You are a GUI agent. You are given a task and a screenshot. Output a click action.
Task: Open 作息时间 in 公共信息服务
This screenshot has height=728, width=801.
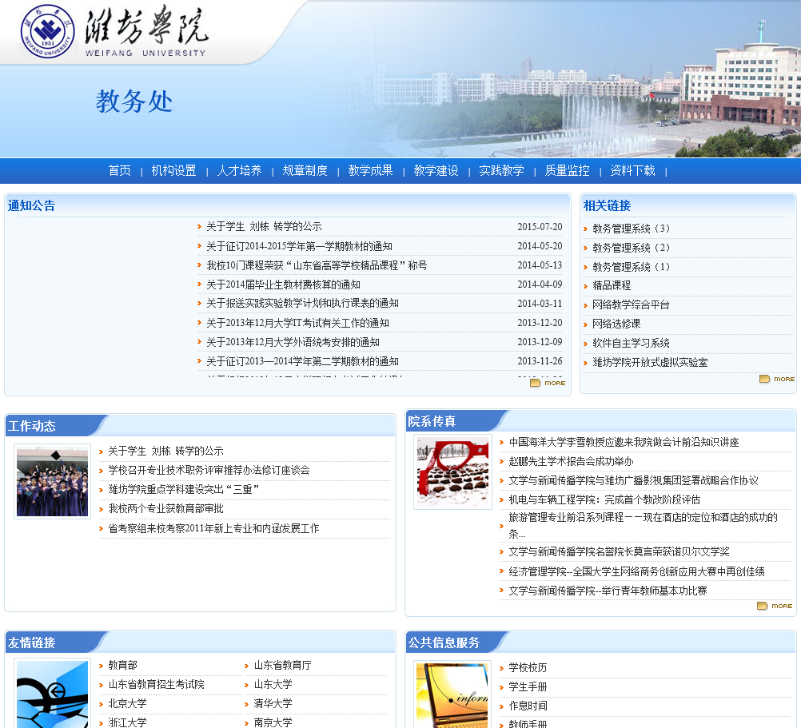pos(528,706)
